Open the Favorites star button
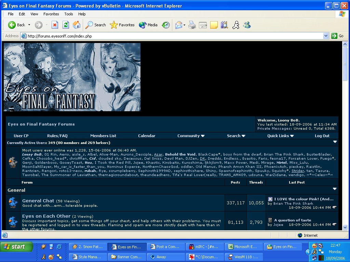This screenshot has width=350, height=262. pos(122,25)
